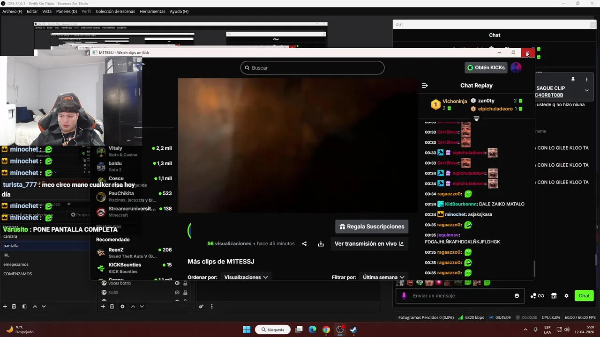The height and width of the screenshot is (337, 600).
Task: Open the pinned message three-dot menu
Action: (586, 80)
